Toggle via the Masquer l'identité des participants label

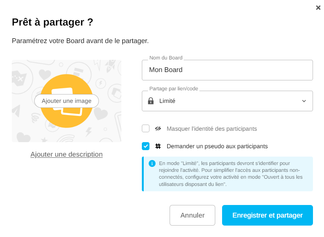[x=212, y=129]
